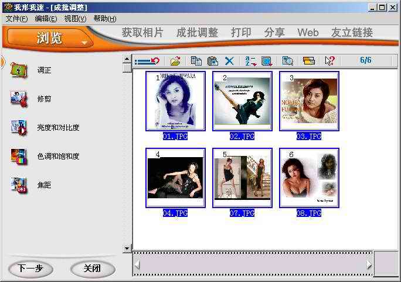The width and height of the screenshot is (401, 282).
Task: Click the 01.JPG file name
Action: [x=175, y=136]
